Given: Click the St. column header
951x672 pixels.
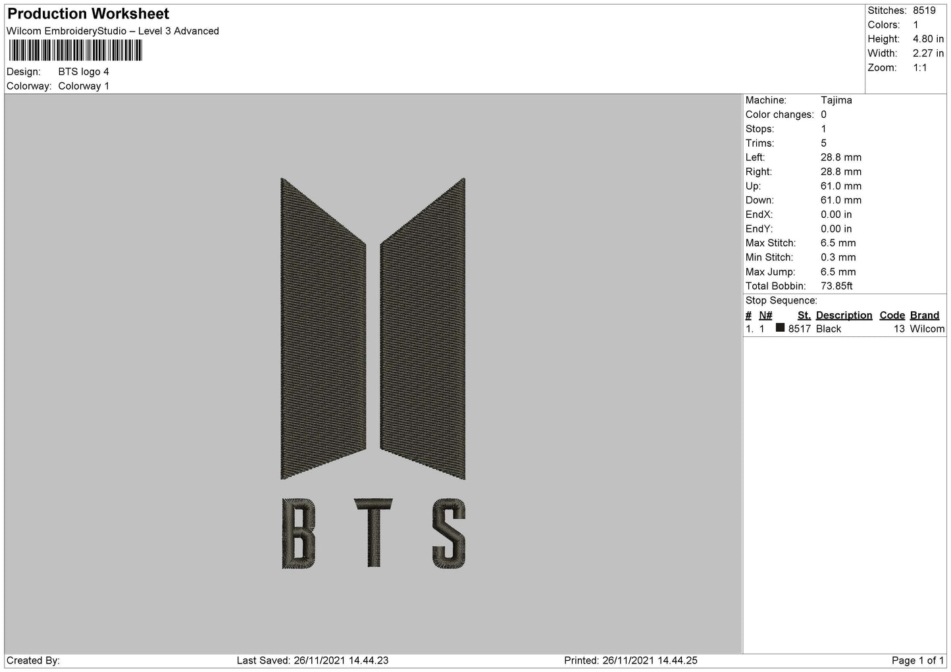Looking at the screenshot, I should [804, 315].
